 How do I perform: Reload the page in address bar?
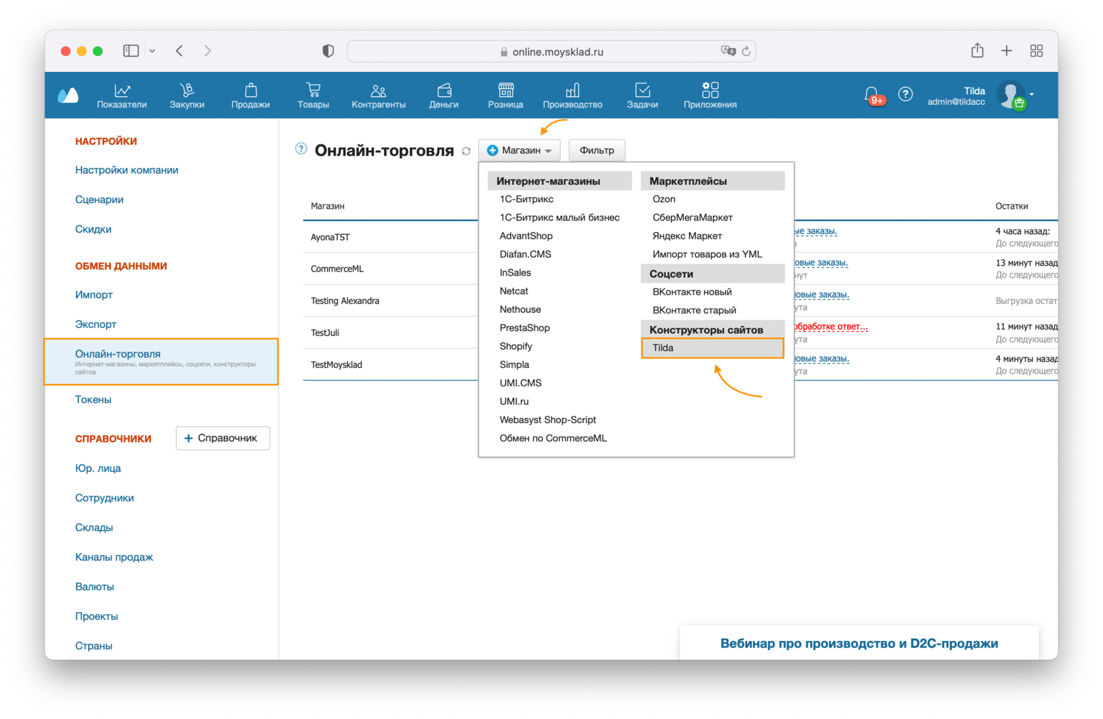click(746, 51)
